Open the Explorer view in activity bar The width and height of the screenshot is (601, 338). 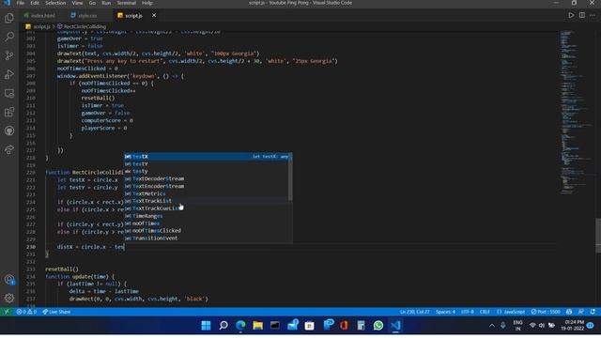pos(9,18)
